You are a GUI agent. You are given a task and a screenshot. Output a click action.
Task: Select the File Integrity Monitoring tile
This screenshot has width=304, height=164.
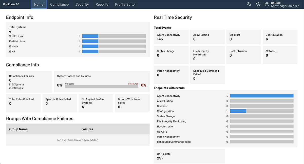click(207, 55)
